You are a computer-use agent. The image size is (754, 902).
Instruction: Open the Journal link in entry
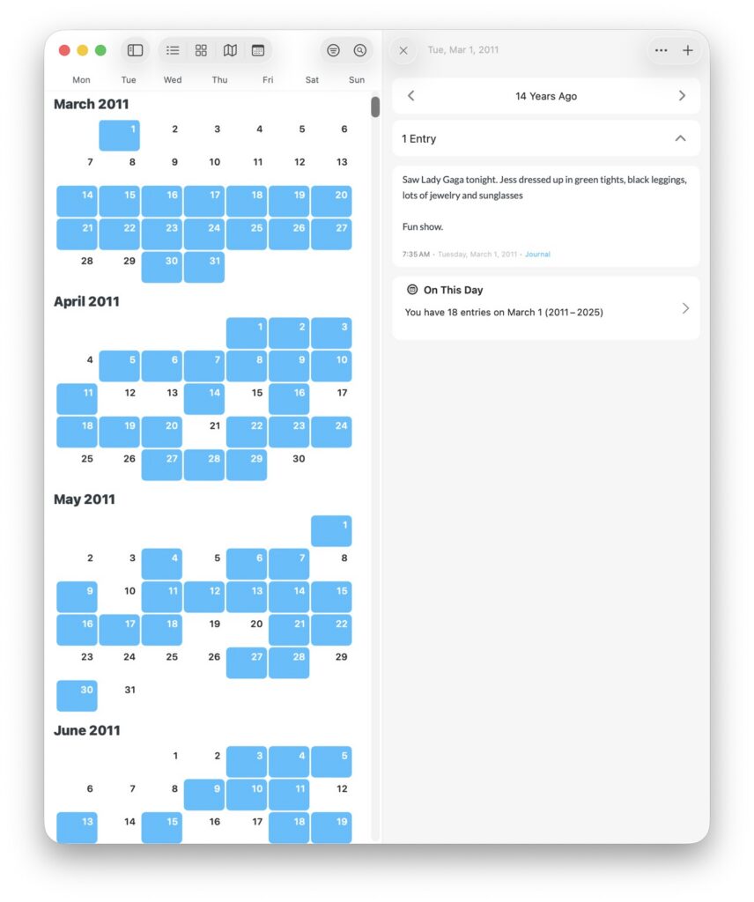537,255
